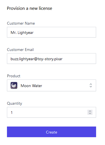Image resolution: width=105 pixels, height=145 pixels.
Task: Open the Product combo box
Action: [52, 85]
